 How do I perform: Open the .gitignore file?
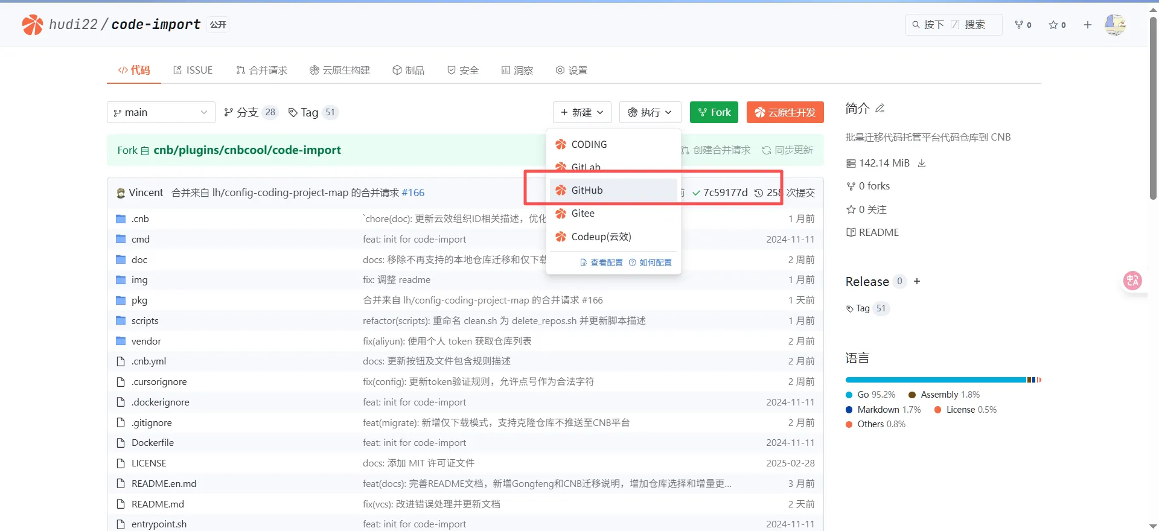click(x=152, y=423)
